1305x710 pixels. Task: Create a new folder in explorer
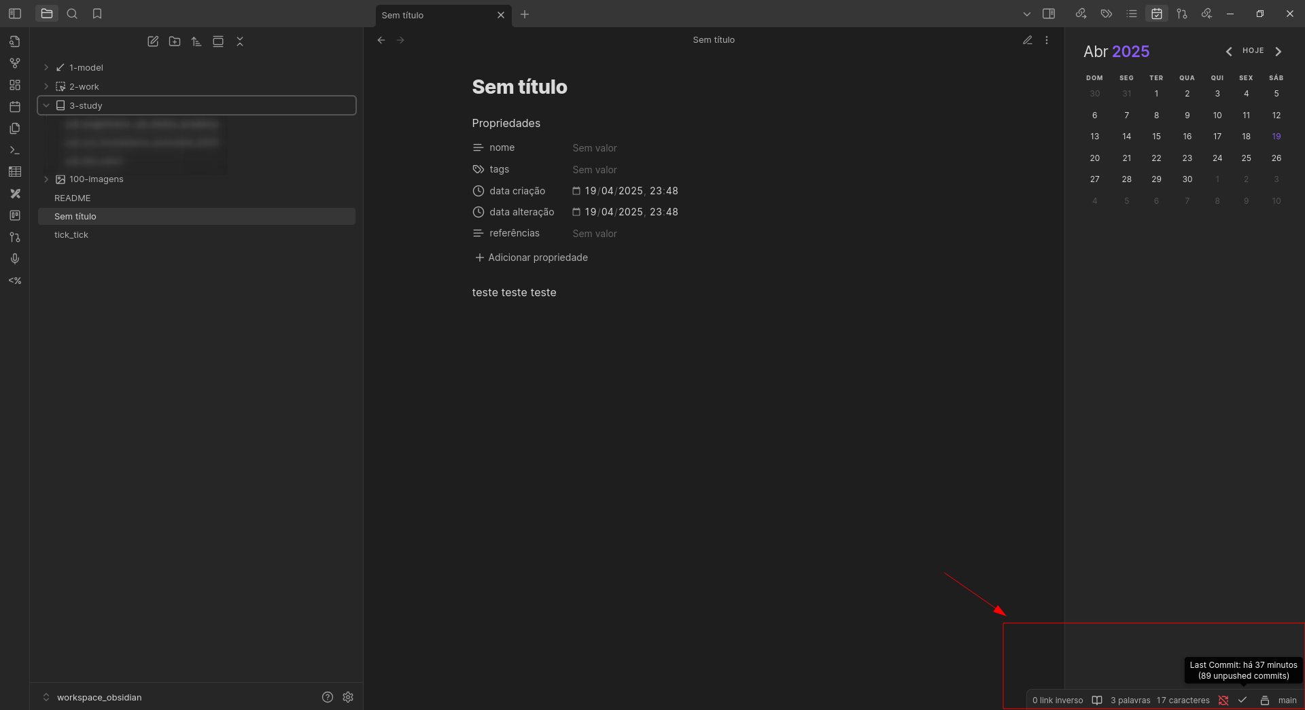point(175,41)
